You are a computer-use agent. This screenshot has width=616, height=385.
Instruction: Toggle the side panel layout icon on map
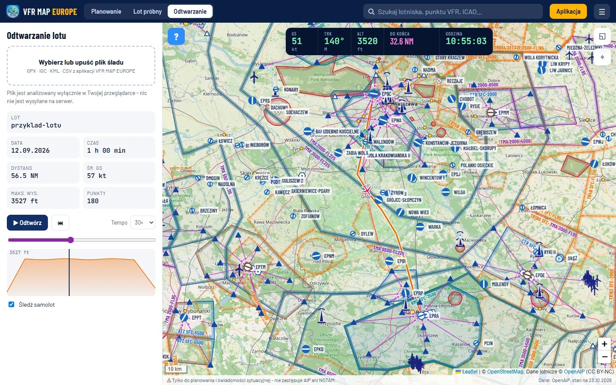click(602, 36)
